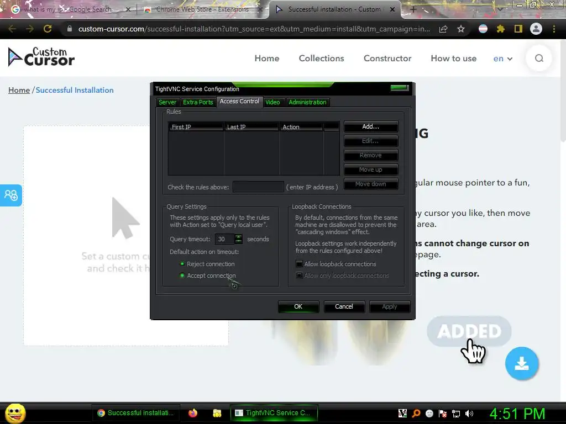Click the round white face icon in the tray
The image size is (566, 424).
click(429, 414)
